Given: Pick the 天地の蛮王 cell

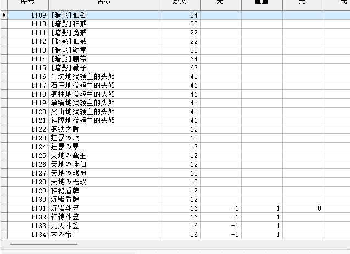Looking at the screenshot, I should pyautogui.click(x=104, y=155).
